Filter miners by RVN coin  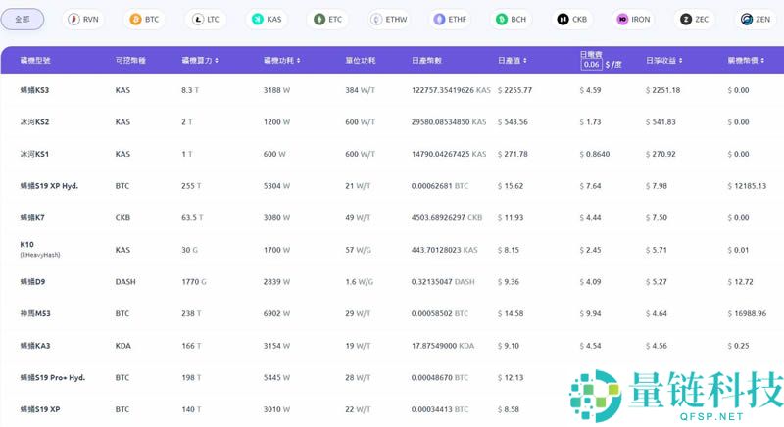[83, 20]
